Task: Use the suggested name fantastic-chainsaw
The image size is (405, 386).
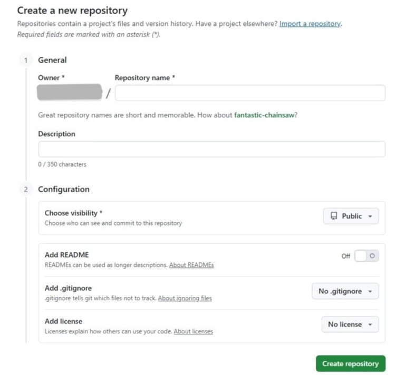Action: tap(264, 115)
